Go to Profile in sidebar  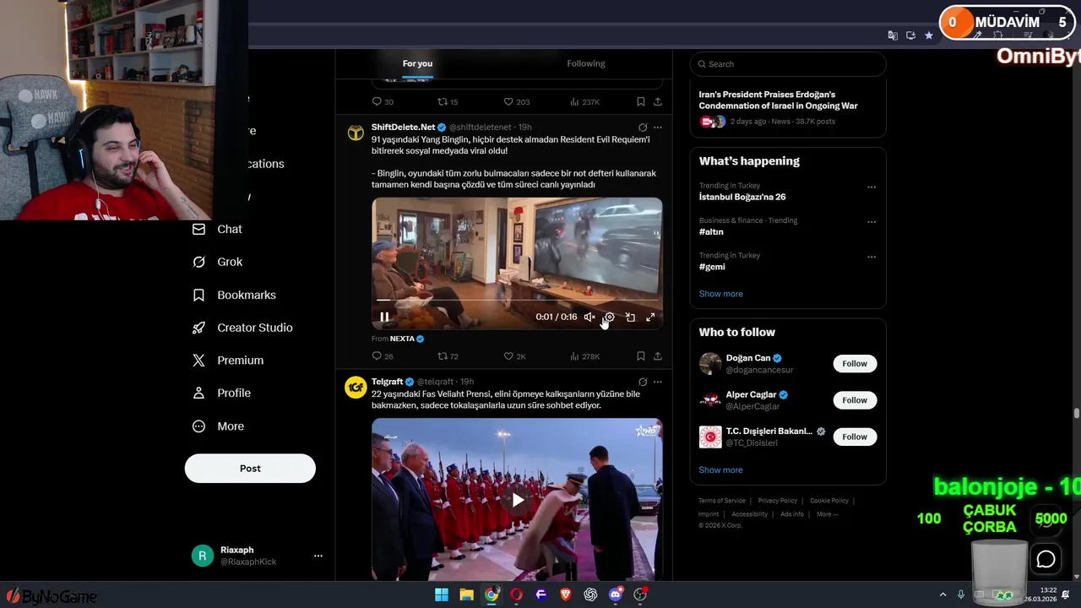pyautogui.click(x=221, y=393)
